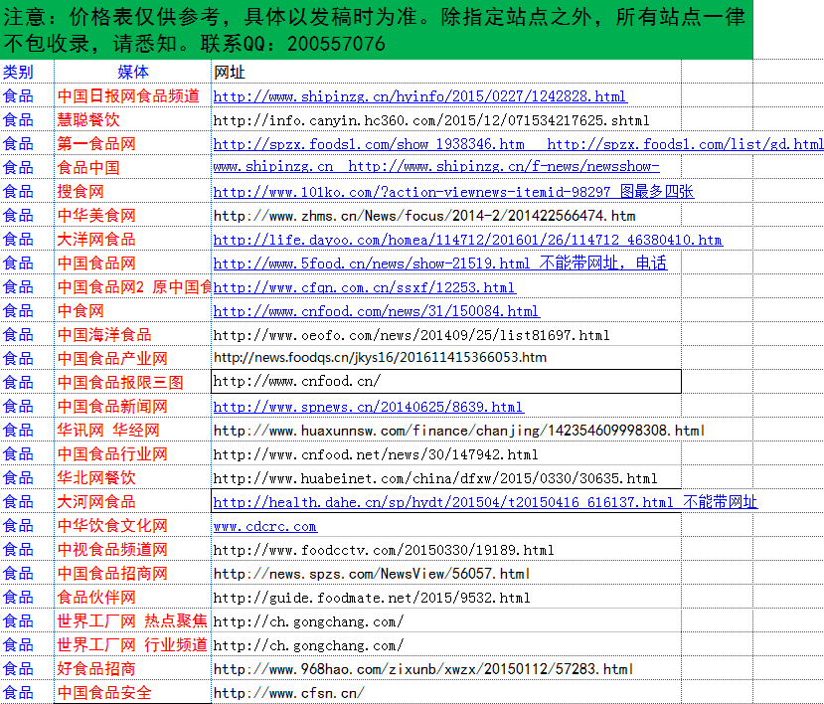
Task: Select the 中国日报网食品频道 cell
Action: (132, 96)
